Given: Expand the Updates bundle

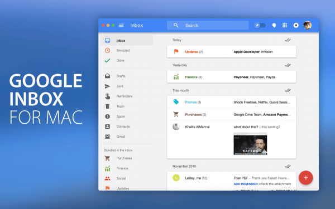Looking at the screenshot, I should [232, 52].
